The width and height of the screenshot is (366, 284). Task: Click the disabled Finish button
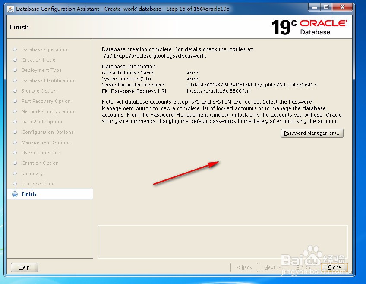303,267
